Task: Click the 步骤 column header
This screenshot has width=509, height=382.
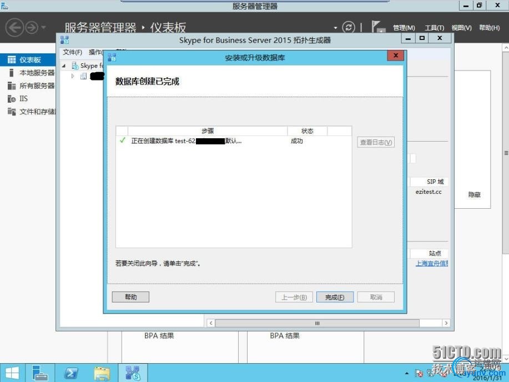Action: click(208, 131)
